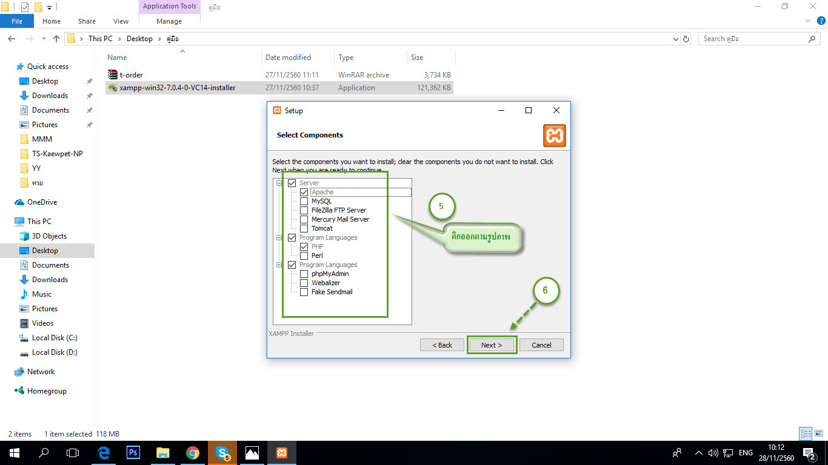This screenshot has height=465, width=828.
Task: Click the Properties quick access toolbar icon
Action: [25, 7]
